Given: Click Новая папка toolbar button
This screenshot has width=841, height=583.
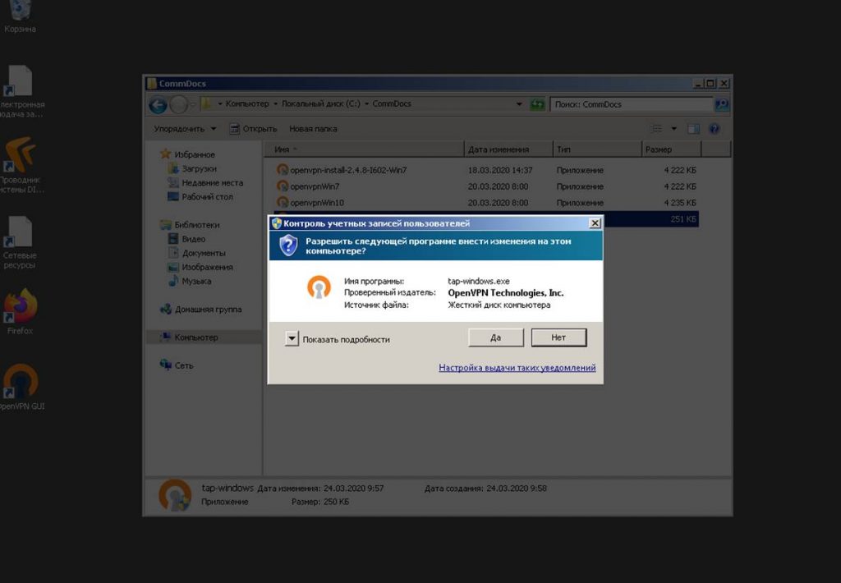Looking at the screenshot, I should tap(313, 129).
